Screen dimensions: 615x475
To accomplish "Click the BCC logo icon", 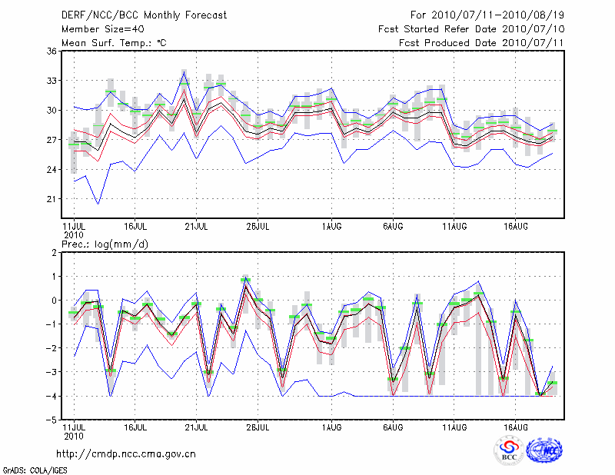I will (x=508, y=450).
